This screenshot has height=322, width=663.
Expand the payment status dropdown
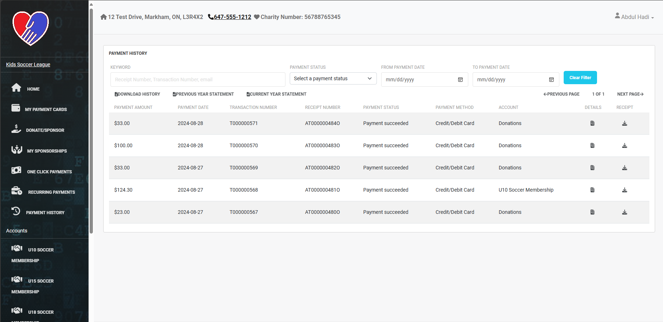(x=333, y=78)
